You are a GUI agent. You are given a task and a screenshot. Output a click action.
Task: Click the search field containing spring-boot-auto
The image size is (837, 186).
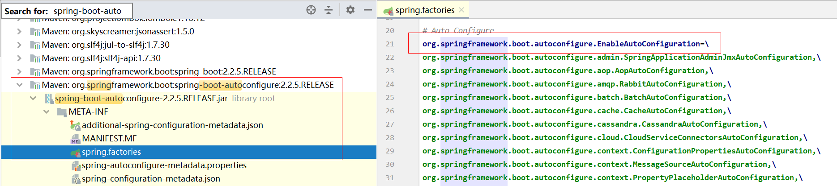click(92, 11)
